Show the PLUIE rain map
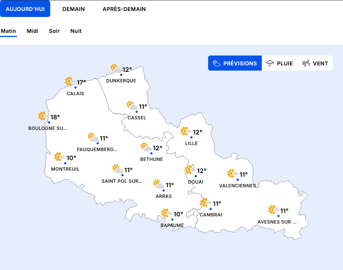The width and height of the screenshot is (343, 270). pyautogui.click(x=280, y=63)
